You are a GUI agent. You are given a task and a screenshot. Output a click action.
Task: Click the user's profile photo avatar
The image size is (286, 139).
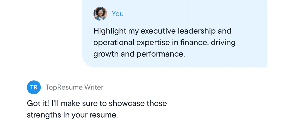[x=100, y=14]
